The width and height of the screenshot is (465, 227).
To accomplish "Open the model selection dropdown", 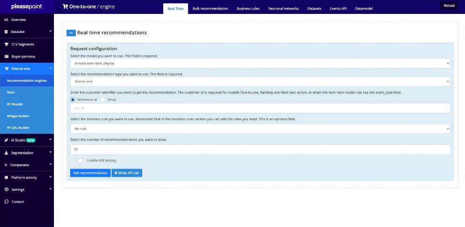I will click(260, 63).
